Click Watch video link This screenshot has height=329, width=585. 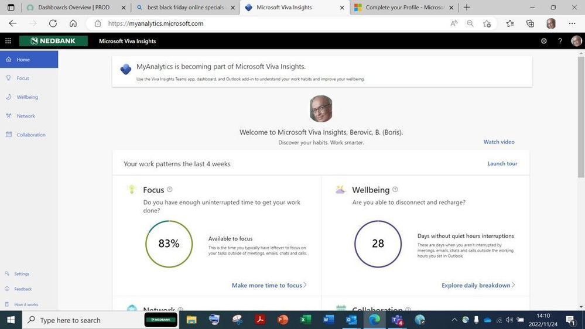(499, 142)
